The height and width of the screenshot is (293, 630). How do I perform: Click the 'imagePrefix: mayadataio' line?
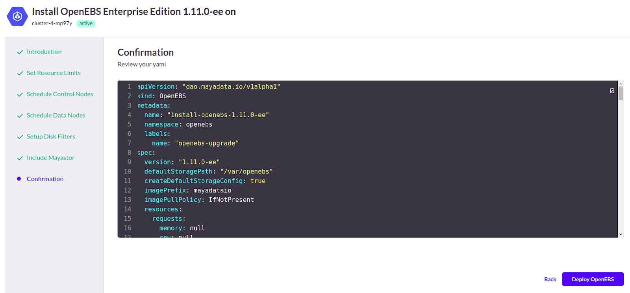point(188,190)
